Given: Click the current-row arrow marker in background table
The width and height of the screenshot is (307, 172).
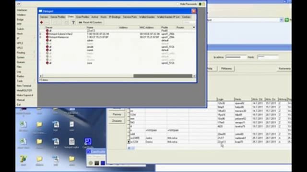Looking at the screenshot, I should point(129,142).
